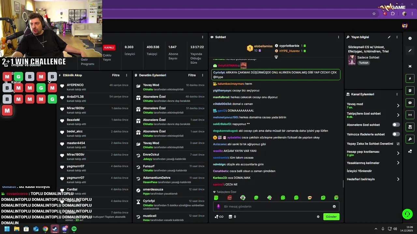Image resolution: width=417 pixels, height=234 pixels.
Task: Open Etkinlik Akışı three-dot menu
Action: tap(127, 75)
